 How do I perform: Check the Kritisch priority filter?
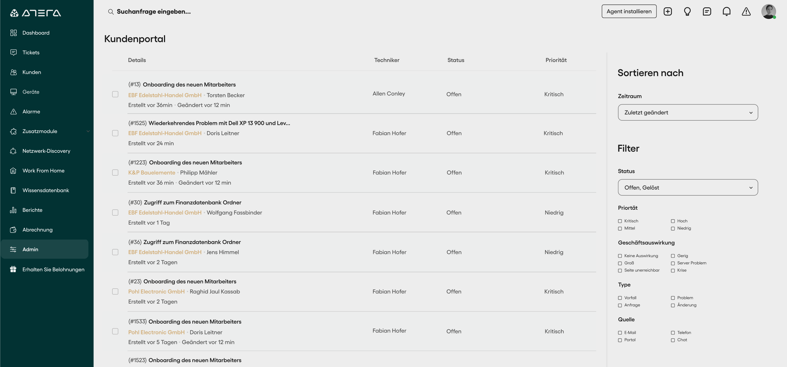[620, 221]
